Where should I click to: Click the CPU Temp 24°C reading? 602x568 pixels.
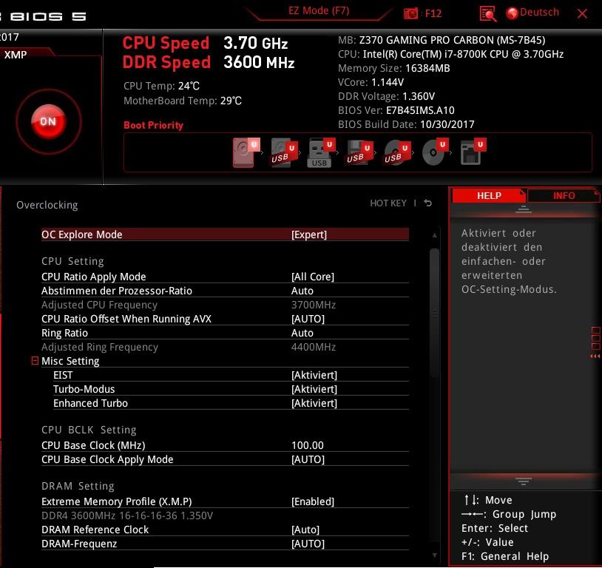pos(161,86)
